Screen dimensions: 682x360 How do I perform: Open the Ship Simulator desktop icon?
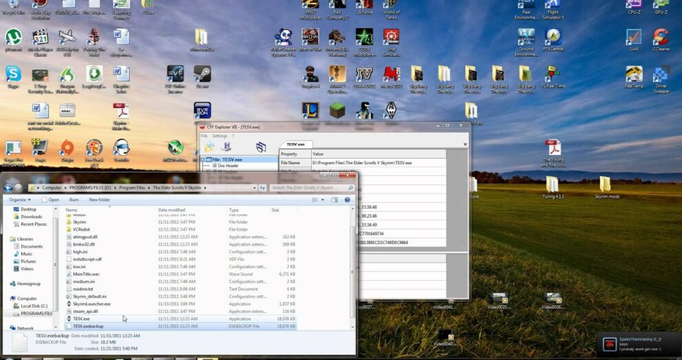point(391,37)
